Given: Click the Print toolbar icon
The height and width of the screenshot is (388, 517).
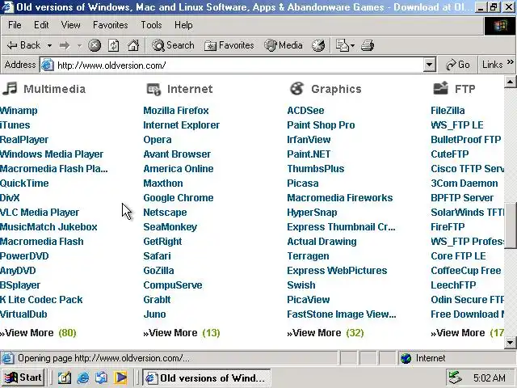Looking at the screenshot, I should click(x=368, y=45).
